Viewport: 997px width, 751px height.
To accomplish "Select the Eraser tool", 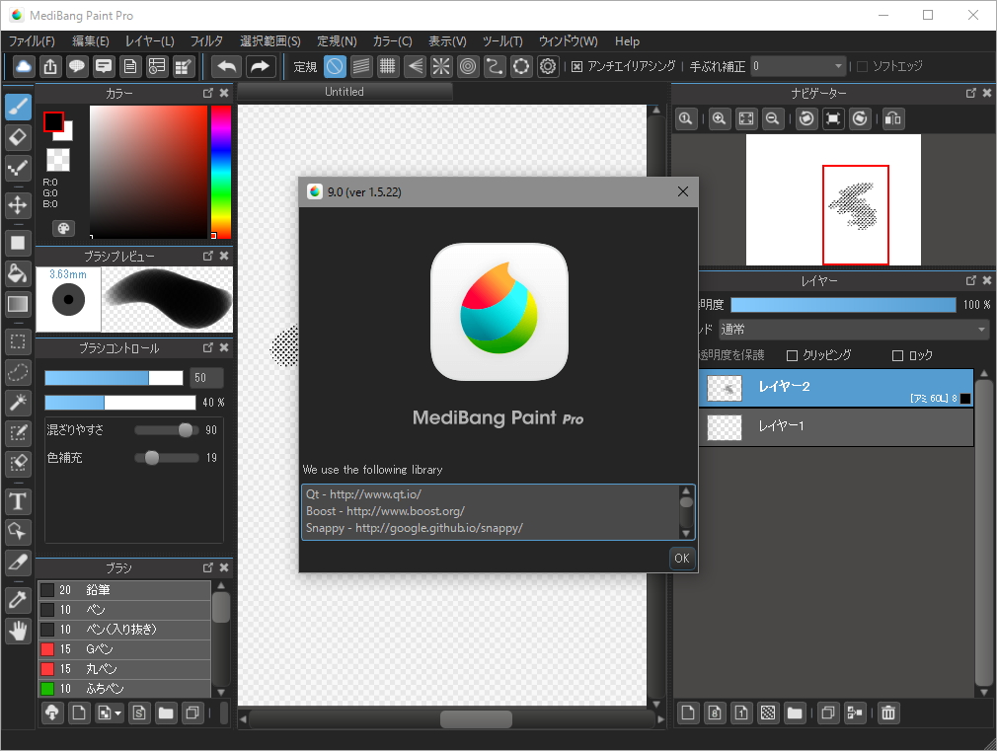I will 17,137.
